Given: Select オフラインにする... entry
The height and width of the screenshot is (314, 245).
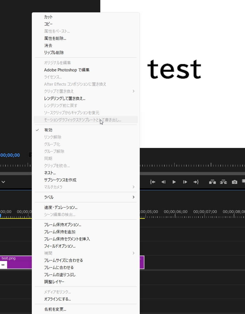Looking at the screenshot, I should 86,299.
